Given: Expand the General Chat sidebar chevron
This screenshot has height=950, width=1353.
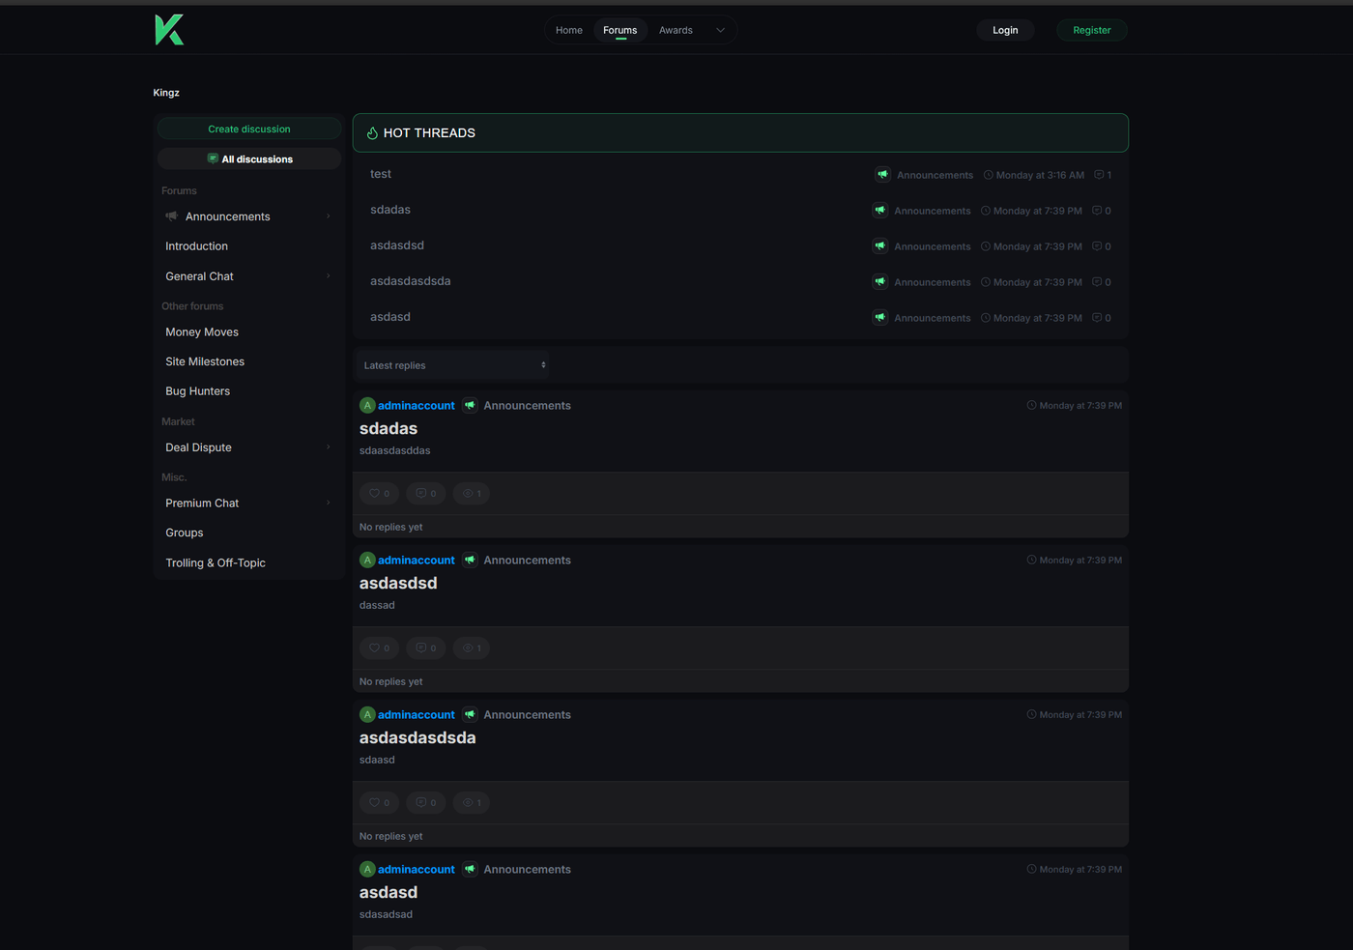Looking at the screenshot, I should pos(329,276).
